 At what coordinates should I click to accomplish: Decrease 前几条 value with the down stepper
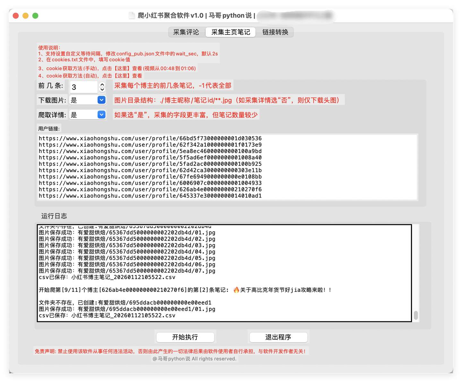click(x=102, y=89)
